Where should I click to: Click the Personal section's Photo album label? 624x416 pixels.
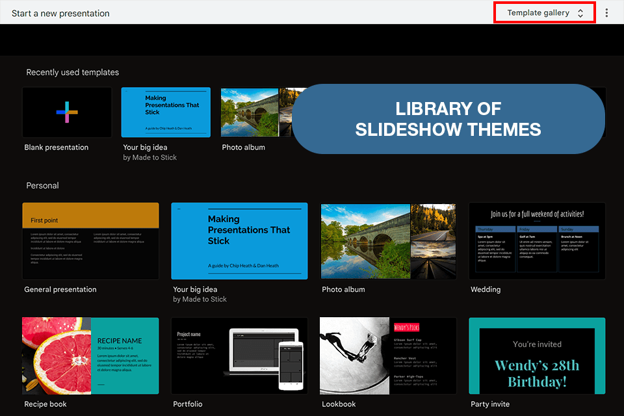(343, 289)
